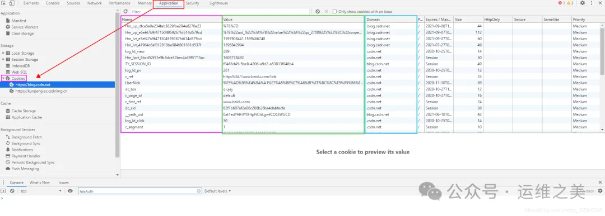Image resolution: width=605 pixels, height=216 pixels.
Task: Click the inspect element picker icon
Action: tap(3, 3)
